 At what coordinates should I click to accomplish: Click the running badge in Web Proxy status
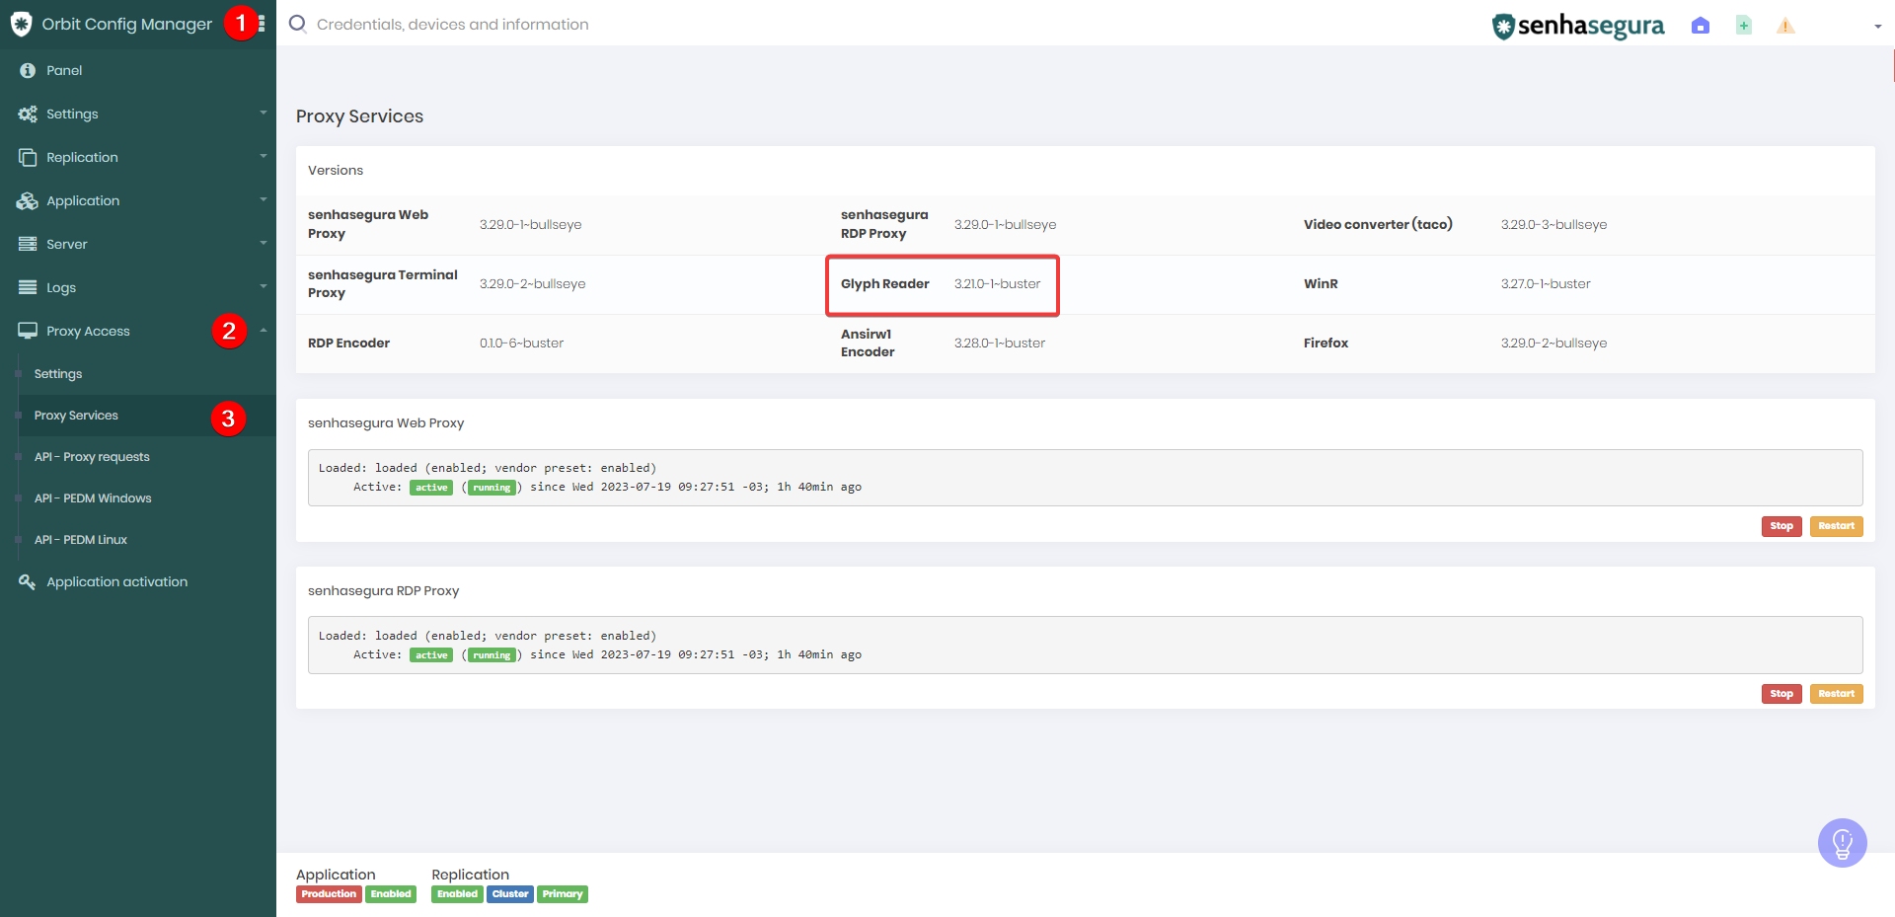(x=492, y=488)
